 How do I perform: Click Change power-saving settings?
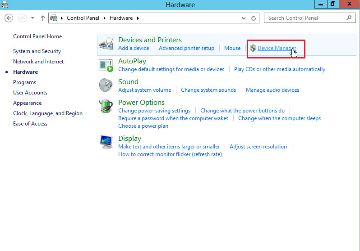point(154,111)
